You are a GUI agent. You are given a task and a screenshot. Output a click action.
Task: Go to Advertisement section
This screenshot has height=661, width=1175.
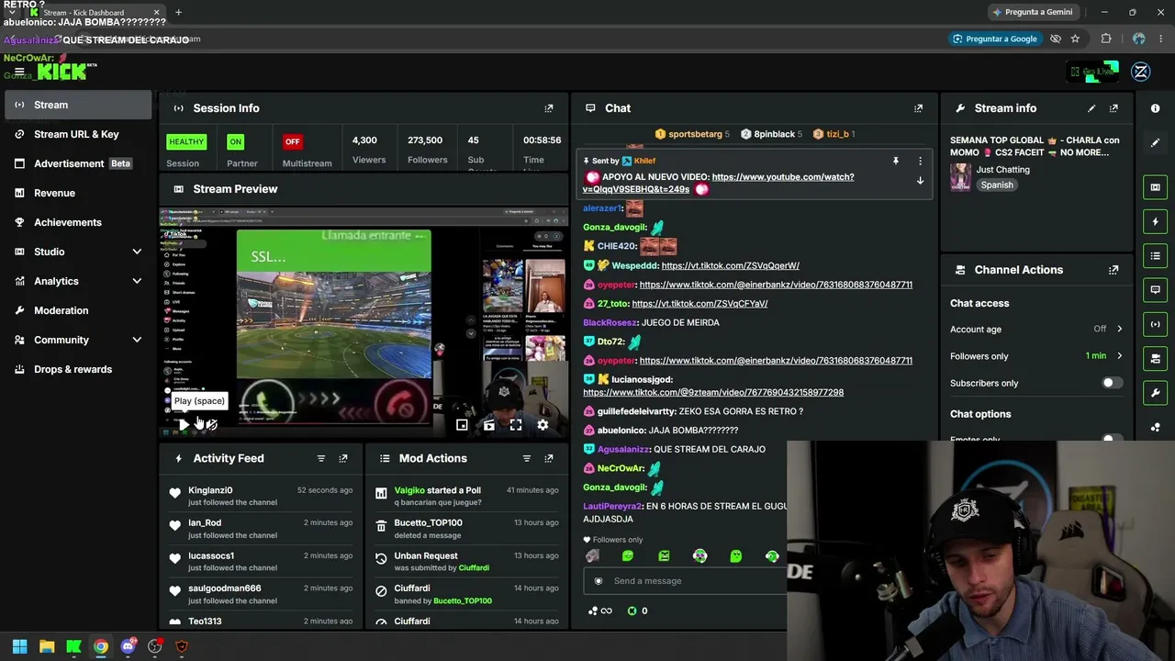coord(77,163)
